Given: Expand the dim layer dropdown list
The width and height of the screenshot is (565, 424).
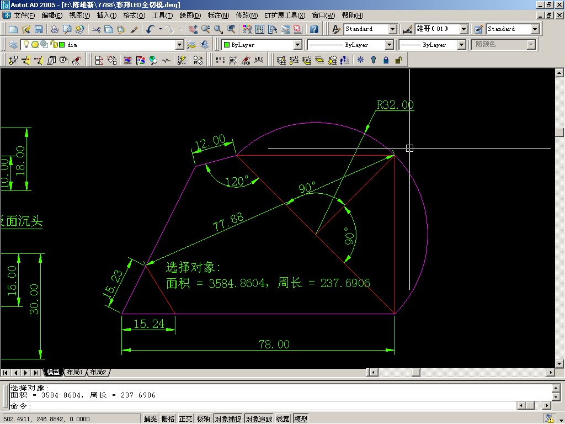Looking at the screenshot, I should click(x=180, y=45).
